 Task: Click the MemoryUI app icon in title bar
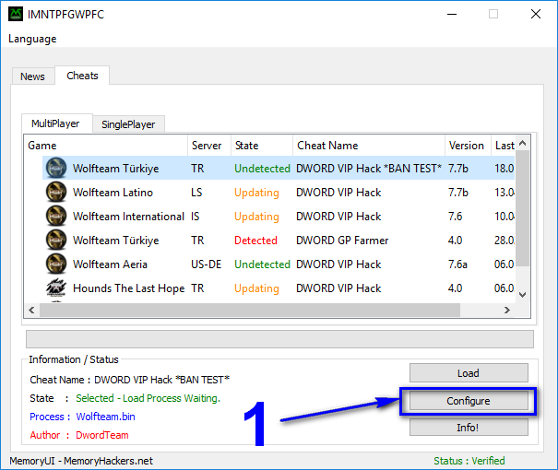pyautogui.click(x=16, y=14)
